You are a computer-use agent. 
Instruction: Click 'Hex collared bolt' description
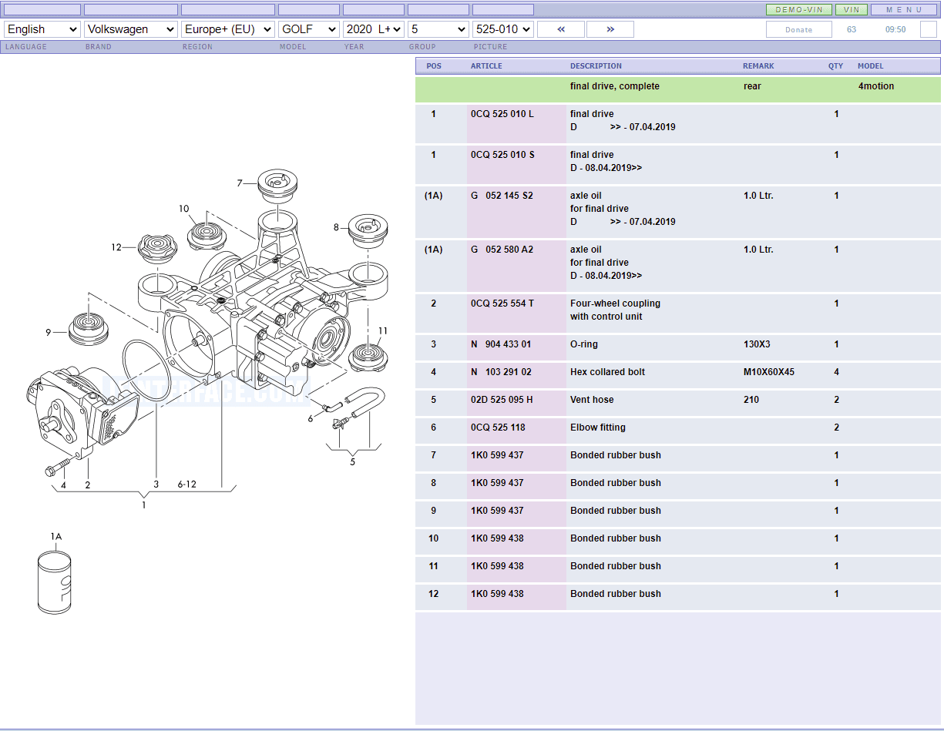coord(607,372)
